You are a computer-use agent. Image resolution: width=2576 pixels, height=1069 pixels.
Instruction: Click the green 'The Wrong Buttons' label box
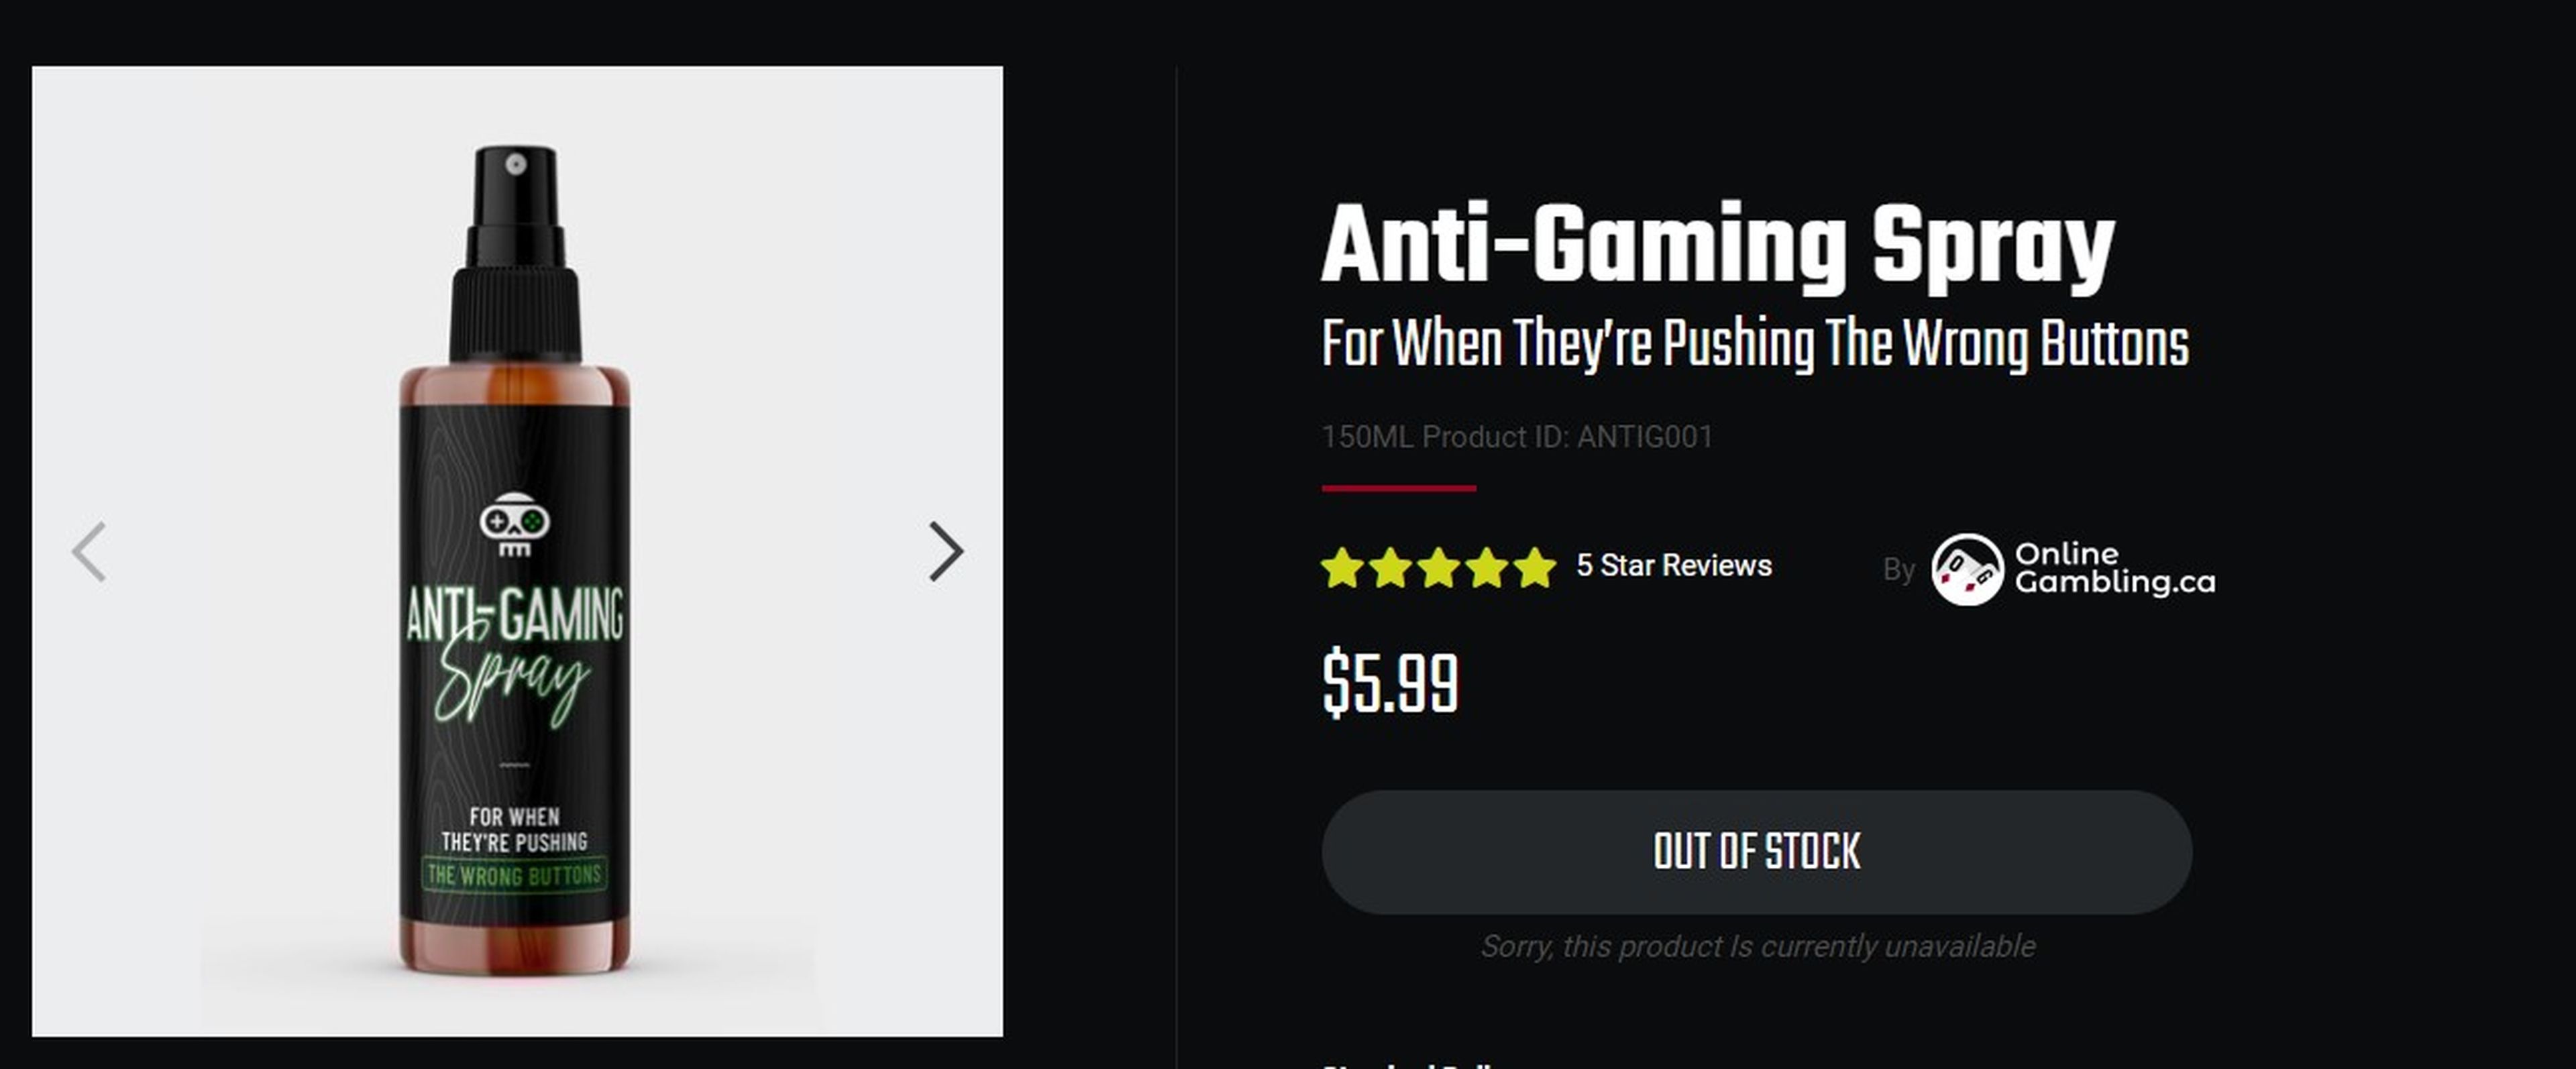coord(514,875)
